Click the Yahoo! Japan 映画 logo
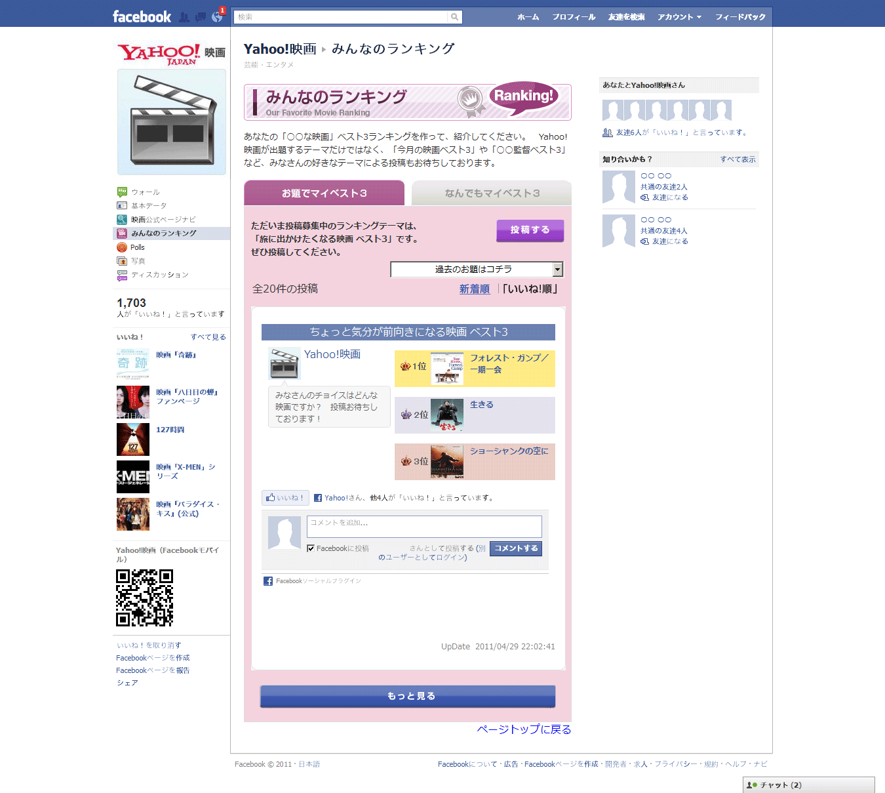The image size is (885, 793). (x=171, y=54)
